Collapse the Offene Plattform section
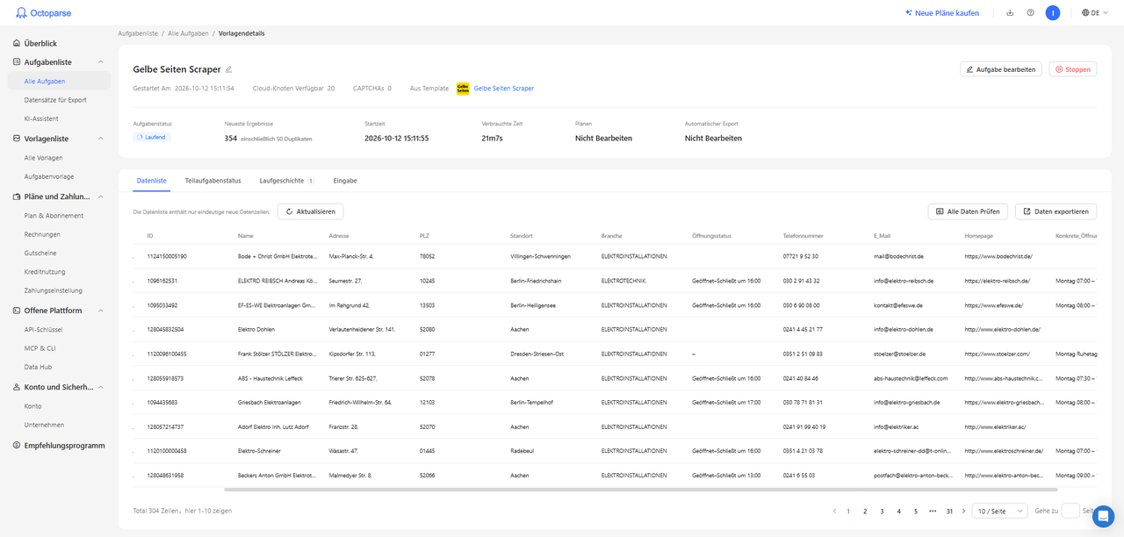 click(x=101, y=311)
